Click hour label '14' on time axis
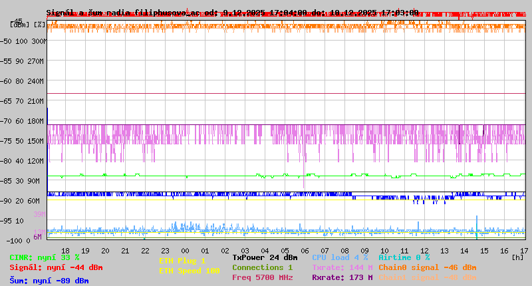The height and width of the screenshot is (286, 532). [x=464, y=251]
